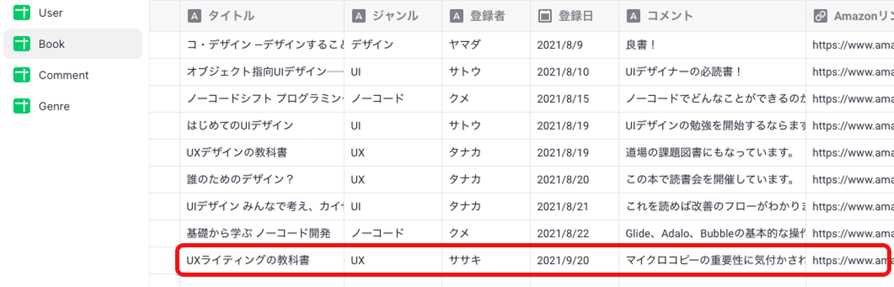Click the text-type icon in コメント header
The width and height of the screenshot is (894, 287).
point(633,16)
